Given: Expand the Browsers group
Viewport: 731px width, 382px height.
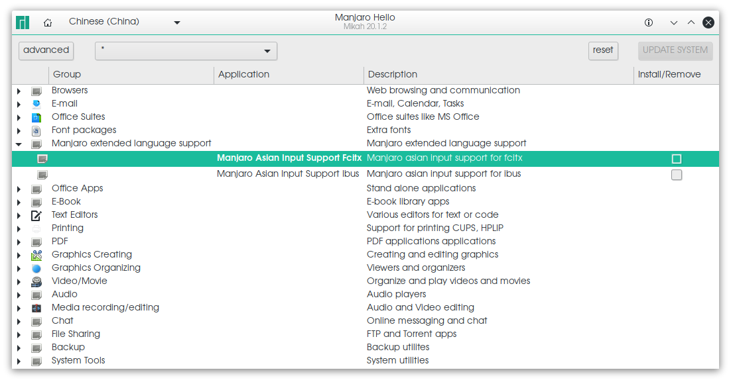Looking at the screenshot, I should pyautogui.click(x=19, y=91).
